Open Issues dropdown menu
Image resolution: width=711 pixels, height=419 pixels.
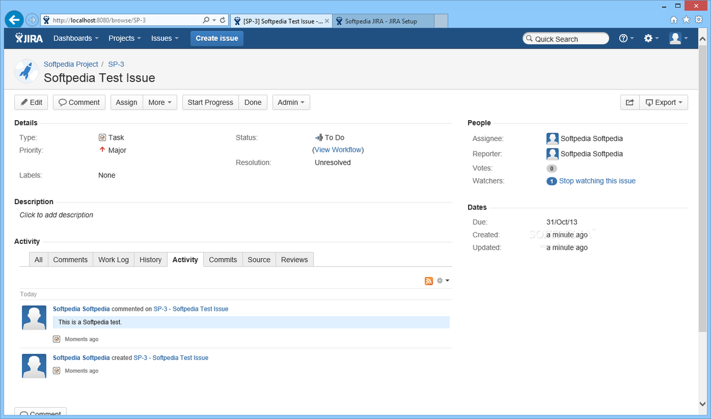point(164,38)
